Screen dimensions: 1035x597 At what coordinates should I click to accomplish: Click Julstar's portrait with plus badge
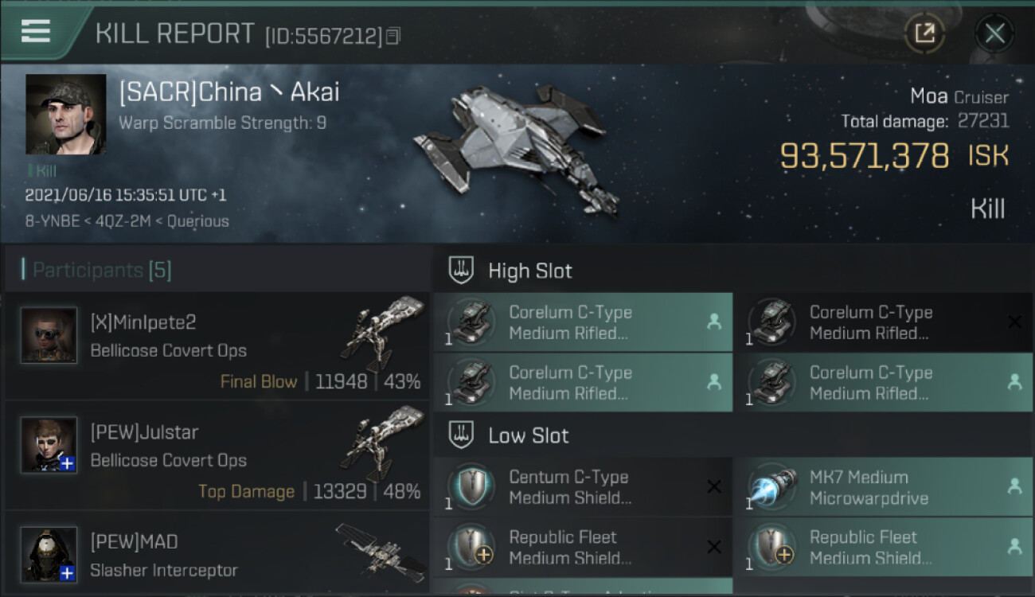49,445
